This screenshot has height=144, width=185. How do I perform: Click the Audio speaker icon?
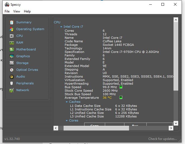pos(12,77)
